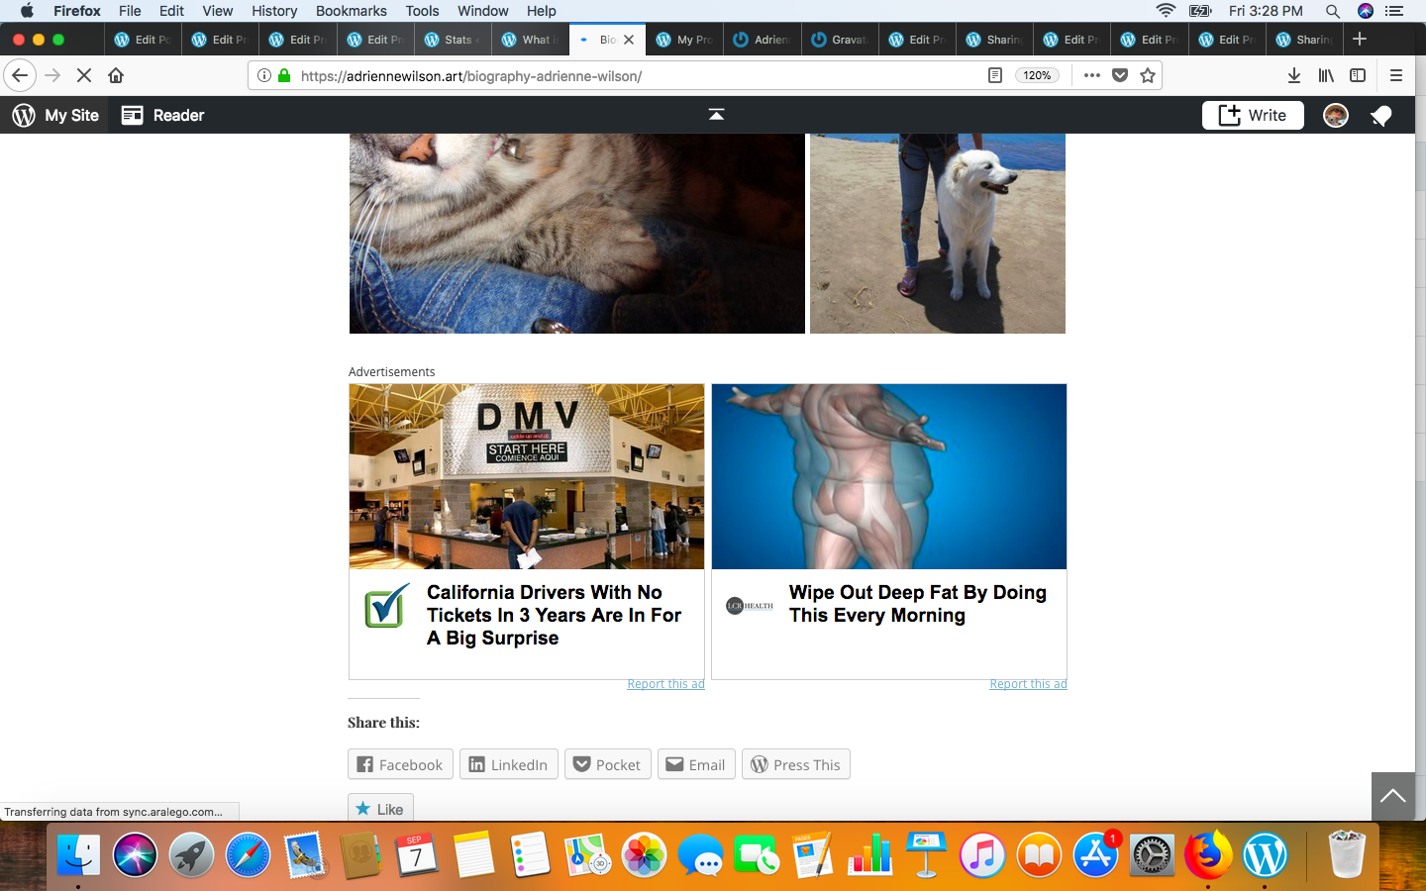This screenshot has height=891, width=1426.
Task: Open Keynote from the Dock
Action: (x=926, y=855)
